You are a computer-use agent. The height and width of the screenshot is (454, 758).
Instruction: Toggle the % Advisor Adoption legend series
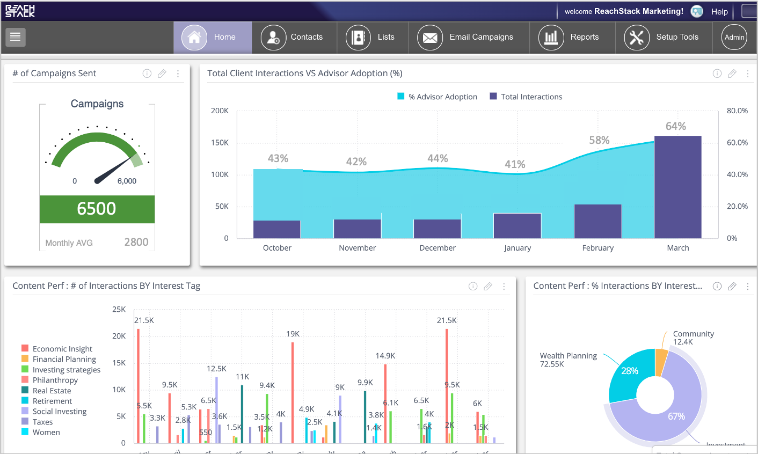pyautogui.click(x=437, y=97)
